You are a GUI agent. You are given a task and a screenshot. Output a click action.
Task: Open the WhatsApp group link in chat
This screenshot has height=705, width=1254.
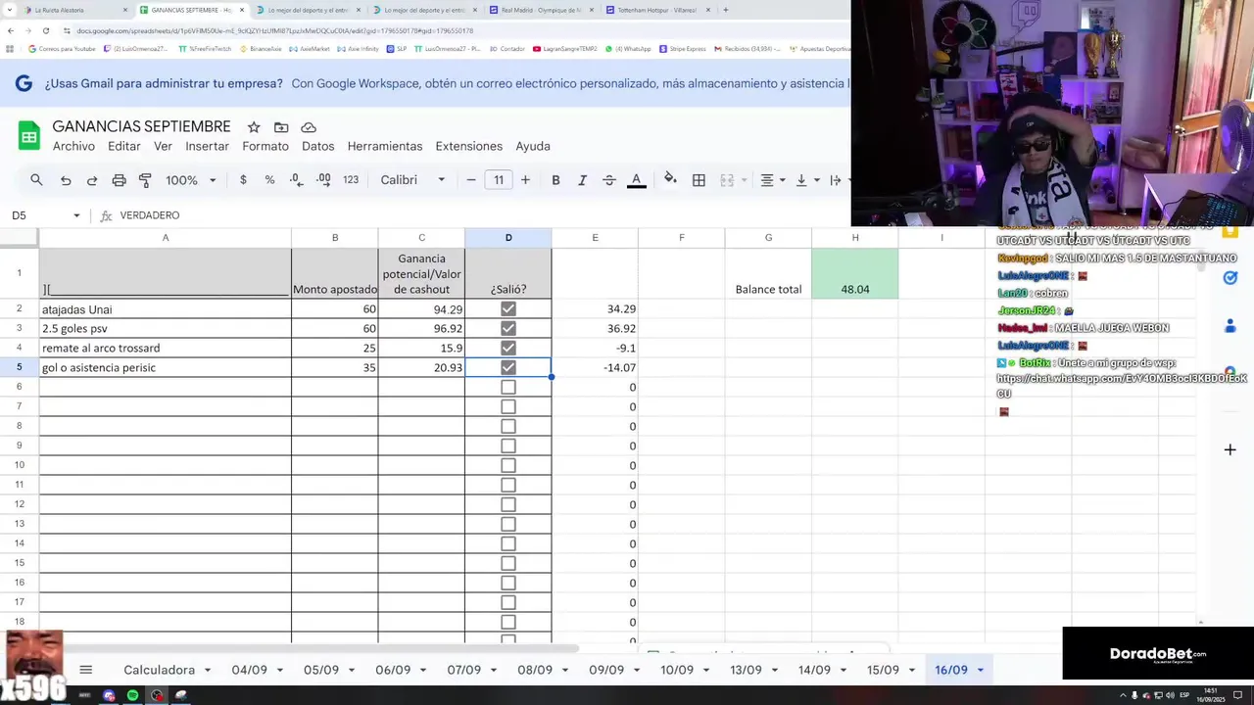point(1122,386)
